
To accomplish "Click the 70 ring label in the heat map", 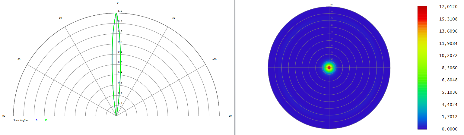I will [x=332, y=18].
